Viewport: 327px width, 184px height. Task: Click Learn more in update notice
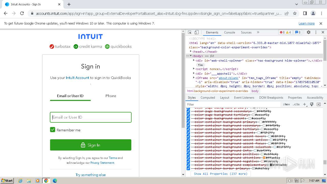pos(307,24)
